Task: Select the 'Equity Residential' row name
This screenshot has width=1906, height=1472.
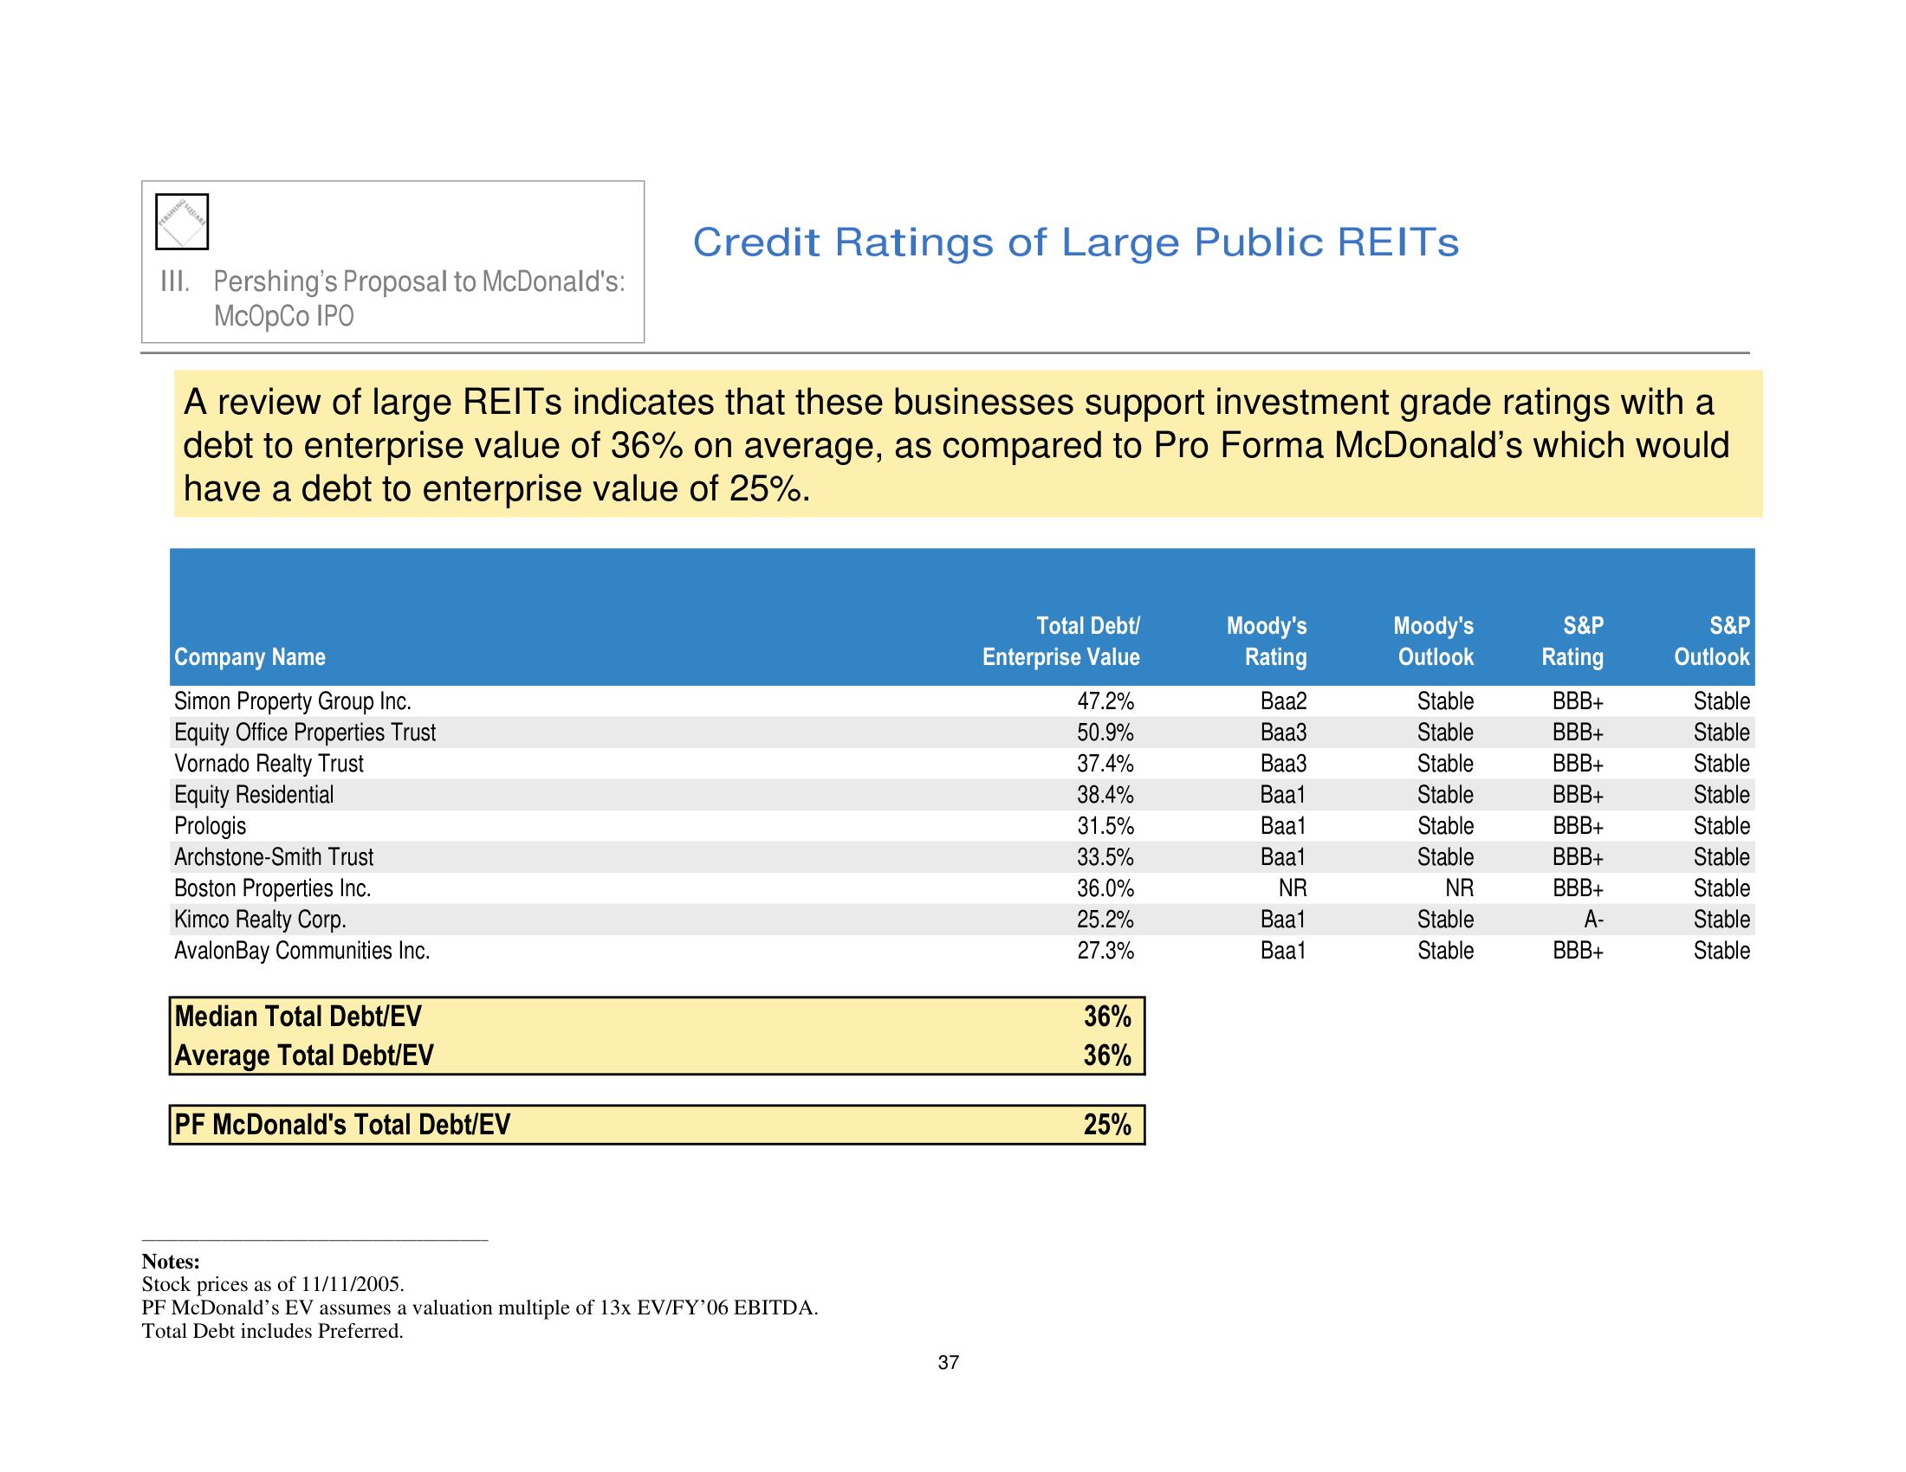Action: click(x=254, y=795)
